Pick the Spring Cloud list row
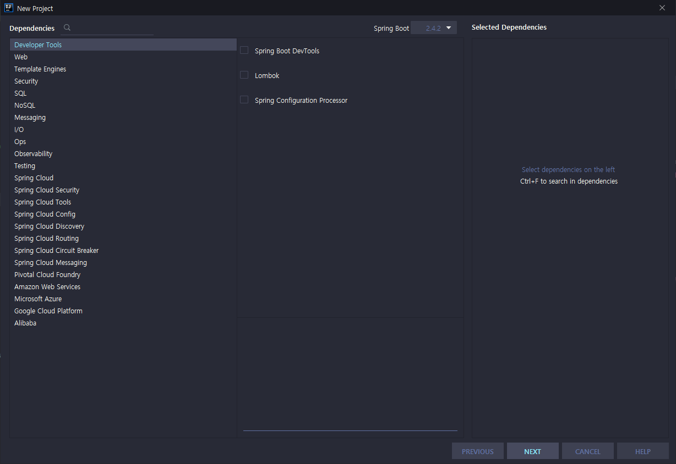Screen dimensions: 676x464 pyautogui.click(x=123, y=178)
